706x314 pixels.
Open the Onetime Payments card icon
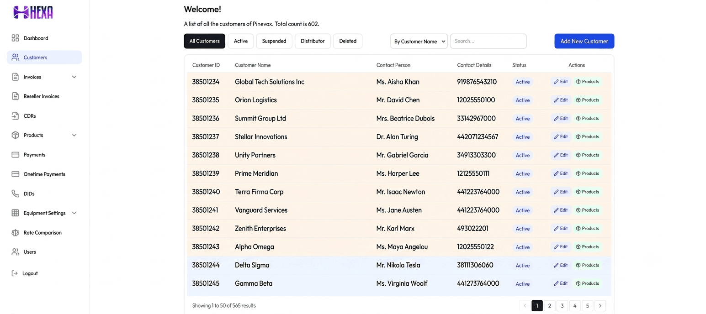pos(16,174)
